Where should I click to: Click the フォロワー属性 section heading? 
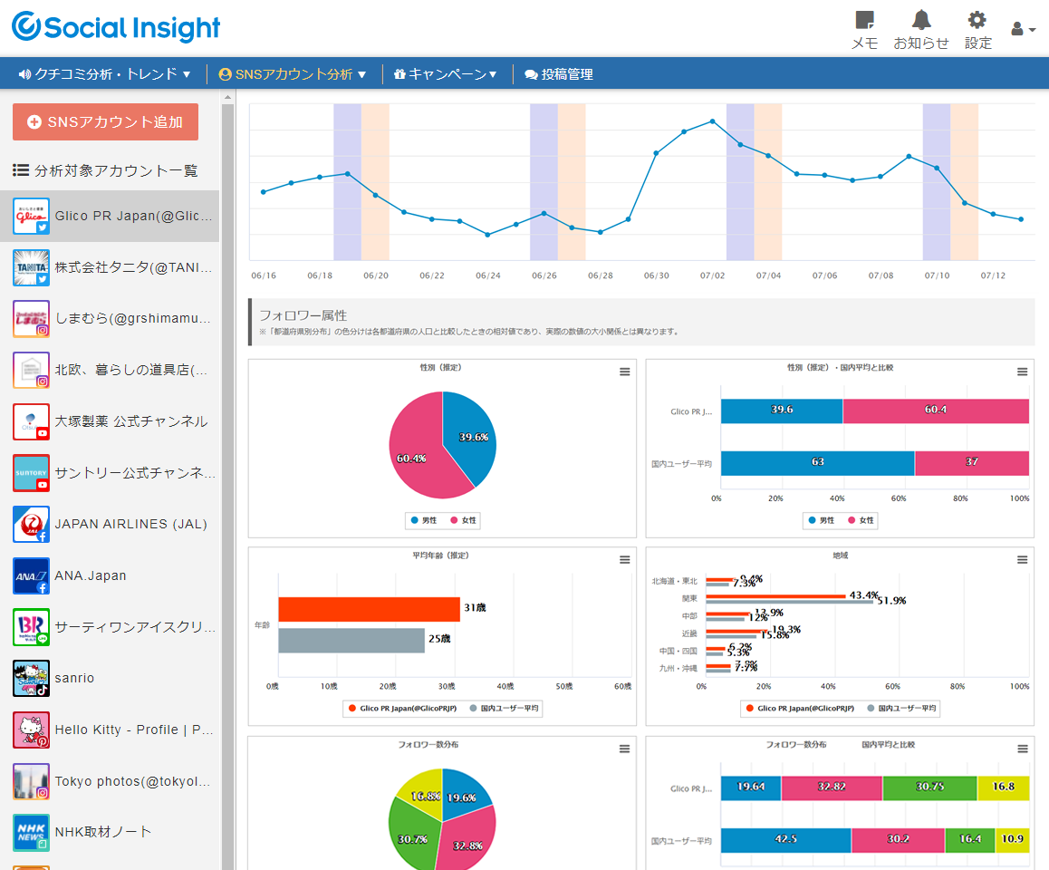[x=303, y=315]
